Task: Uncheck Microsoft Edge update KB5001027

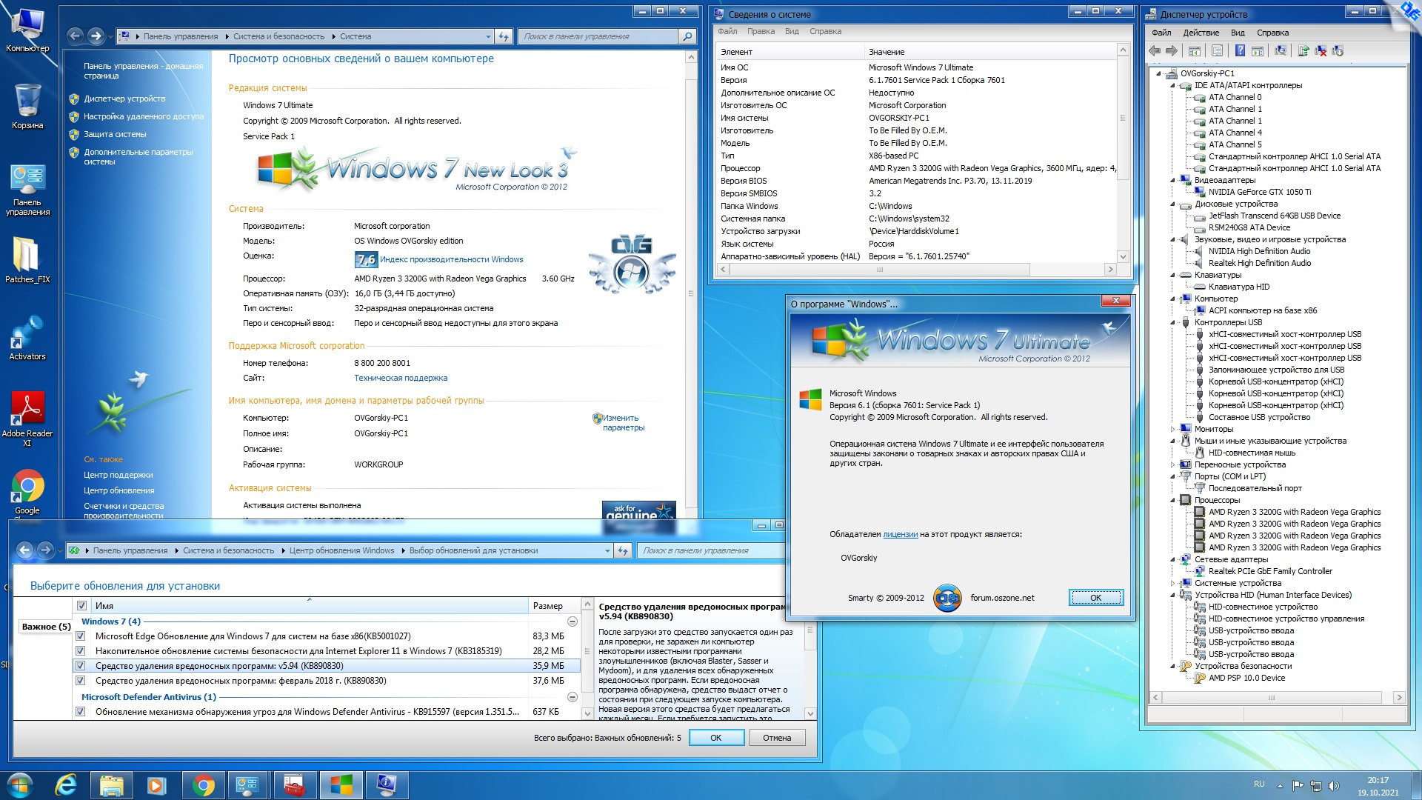Action: [80, 636]
